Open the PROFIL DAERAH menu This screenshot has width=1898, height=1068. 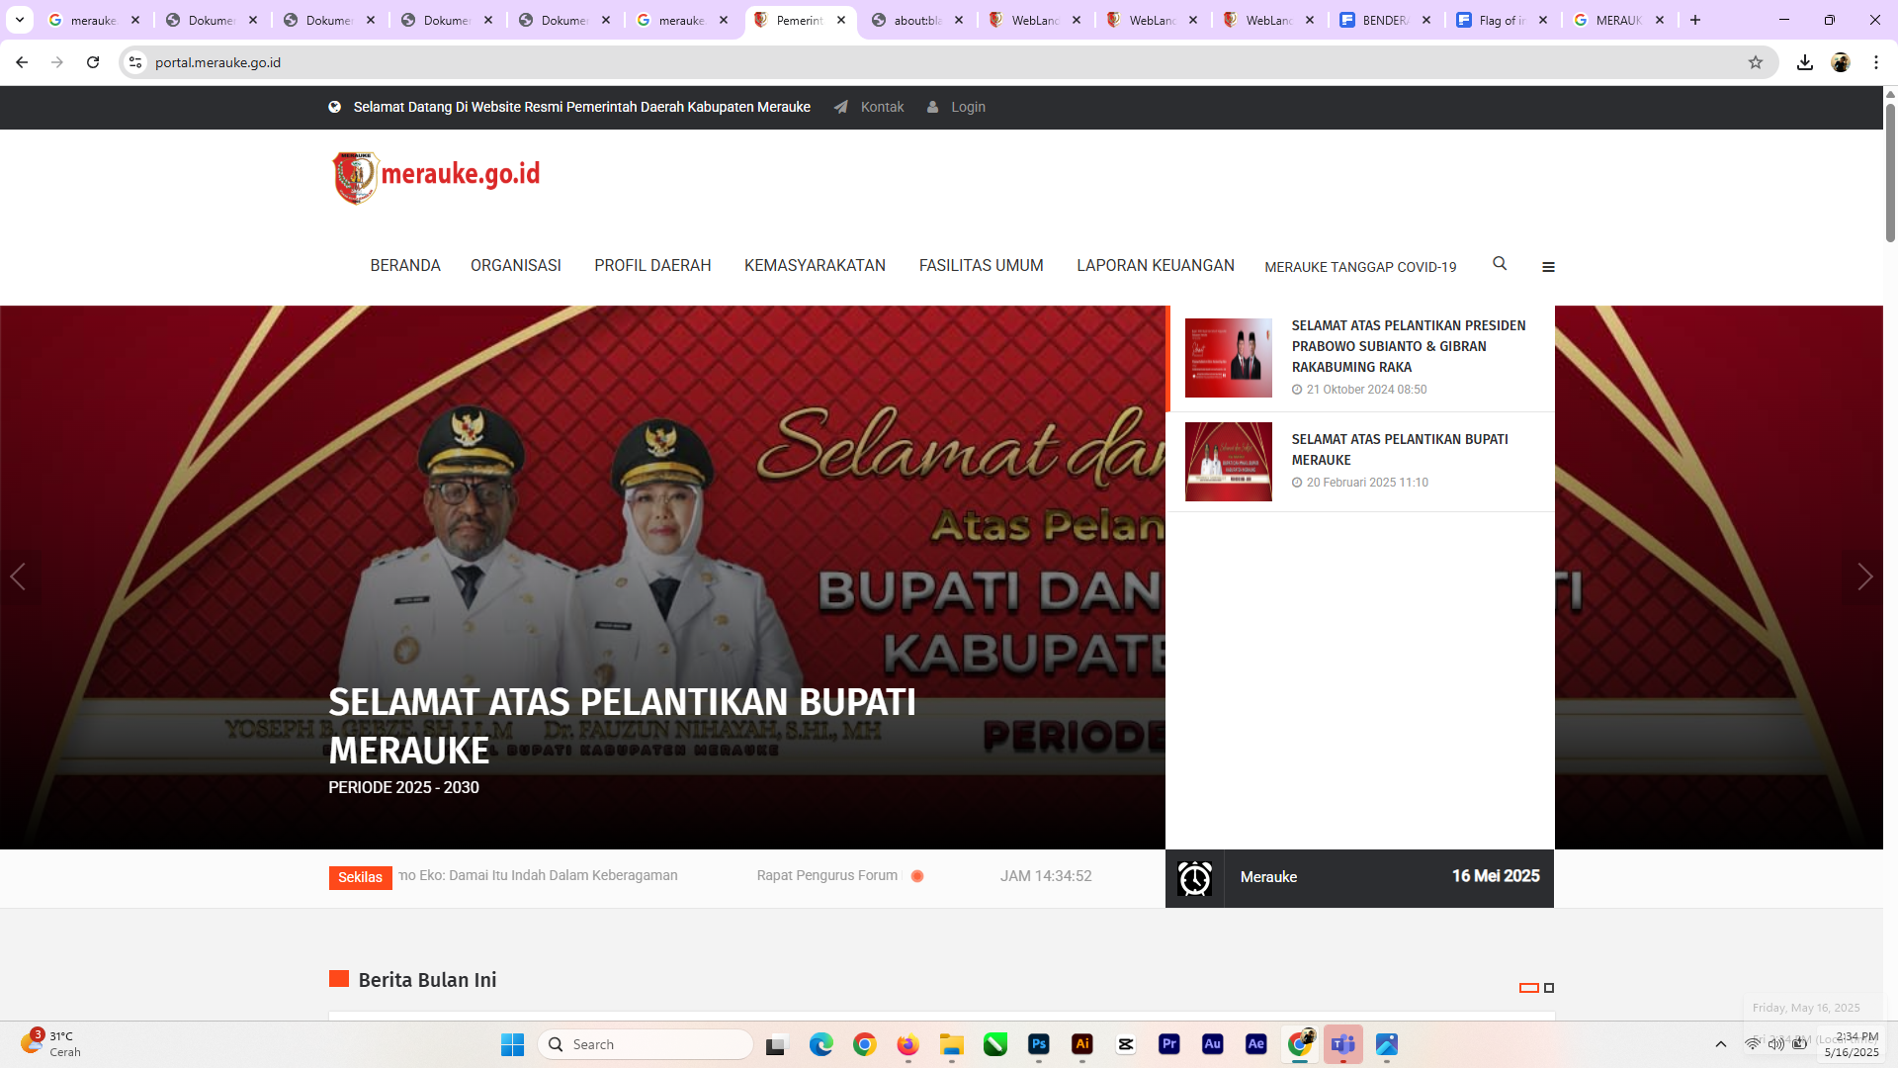coord(652,266)
